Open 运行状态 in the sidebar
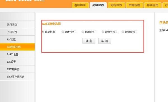 tap(17, 25)
